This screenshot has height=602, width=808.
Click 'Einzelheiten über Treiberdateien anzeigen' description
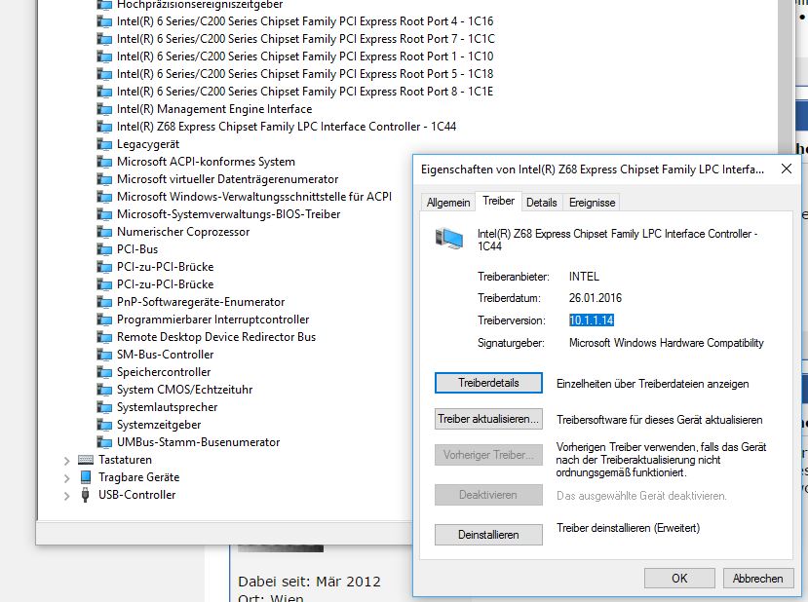pyautogui.click(x=652, y=384)
